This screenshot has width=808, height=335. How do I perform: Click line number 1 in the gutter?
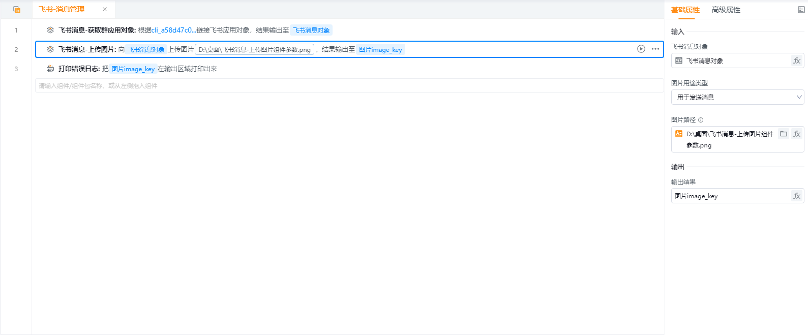coord(16,30)
